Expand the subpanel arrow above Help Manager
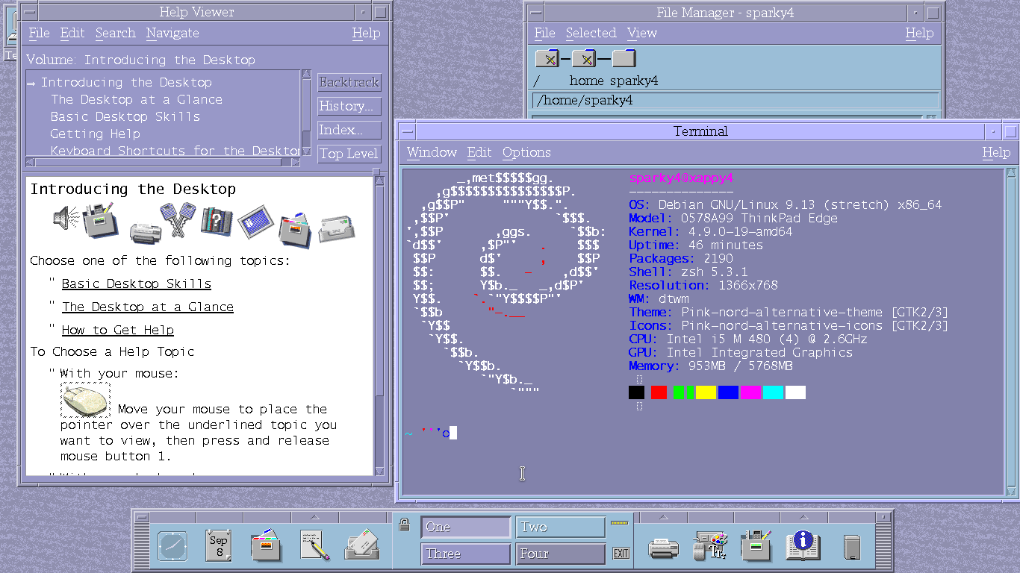 (x=803, y=517)
